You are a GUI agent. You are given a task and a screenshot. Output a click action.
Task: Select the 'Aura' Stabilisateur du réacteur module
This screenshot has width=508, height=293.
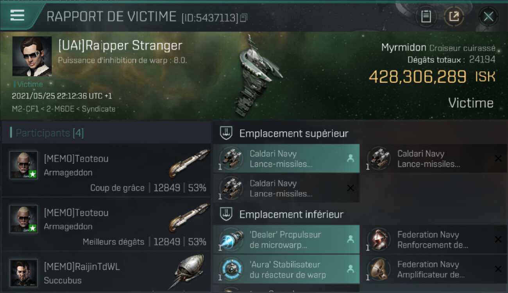(x=286, y=269)
